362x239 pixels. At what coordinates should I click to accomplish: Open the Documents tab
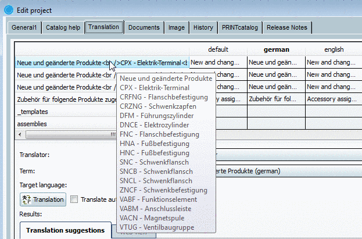point(144,27)
